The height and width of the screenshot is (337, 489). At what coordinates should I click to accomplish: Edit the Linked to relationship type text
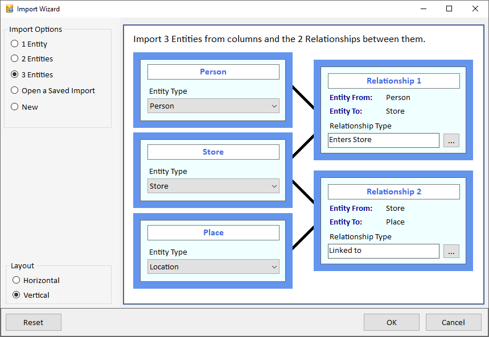click(383, 251)
